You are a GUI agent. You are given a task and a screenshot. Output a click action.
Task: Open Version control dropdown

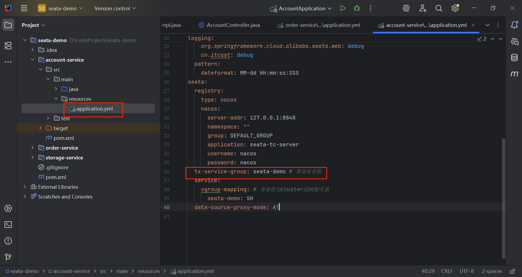click(115, 8)
